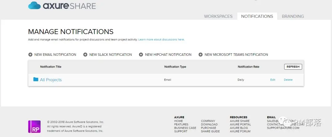The width and height of the screenshot is (332, 137).
Task: Click plus icon for New Email Notification
Action: click(x=30, y=55)
